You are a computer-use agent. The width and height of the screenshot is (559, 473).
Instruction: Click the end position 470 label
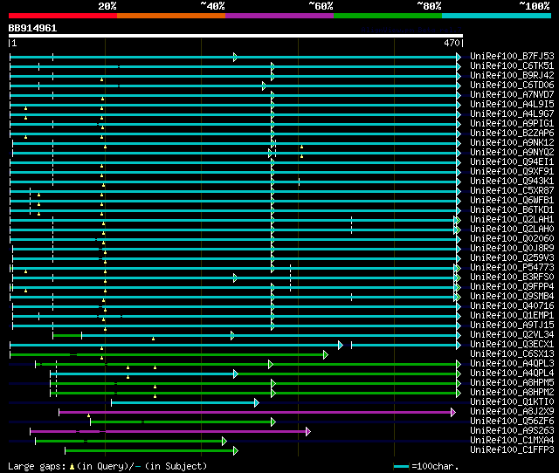click(x=452, y=43)
